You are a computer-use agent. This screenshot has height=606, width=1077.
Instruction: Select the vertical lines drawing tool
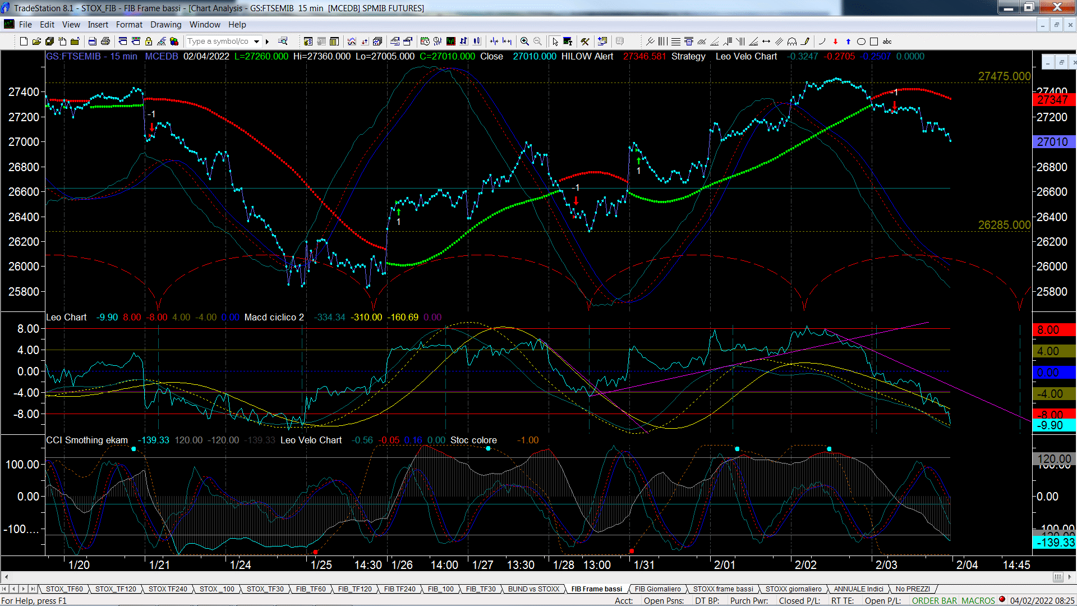[663, 42]
